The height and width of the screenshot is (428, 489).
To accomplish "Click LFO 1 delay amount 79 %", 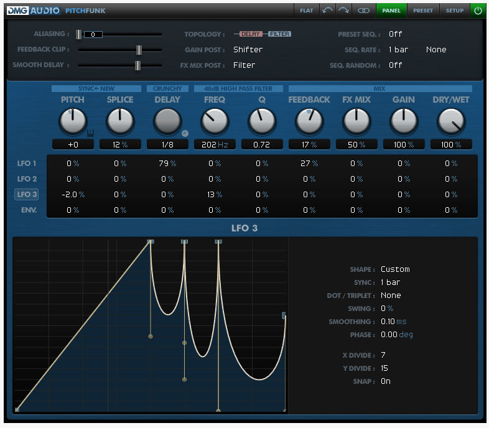I will point(167,163).
